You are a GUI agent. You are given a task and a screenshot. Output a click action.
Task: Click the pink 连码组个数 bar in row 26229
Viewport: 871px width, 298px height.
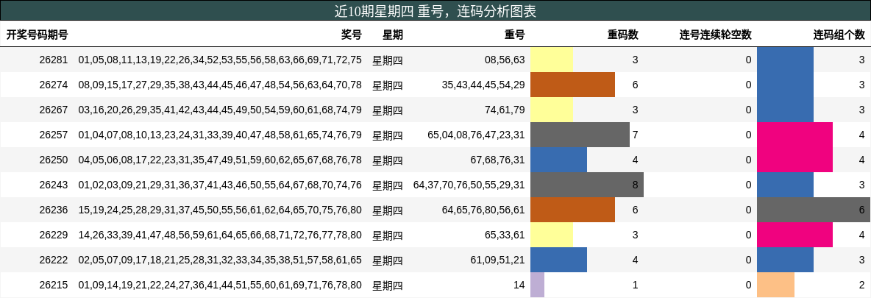(x=795, y=235)
